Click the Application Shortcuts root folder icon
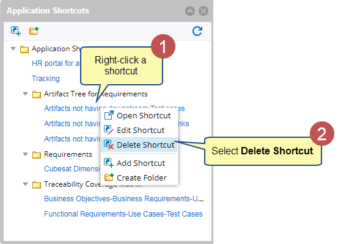The image size is (341, 244). 24,49
